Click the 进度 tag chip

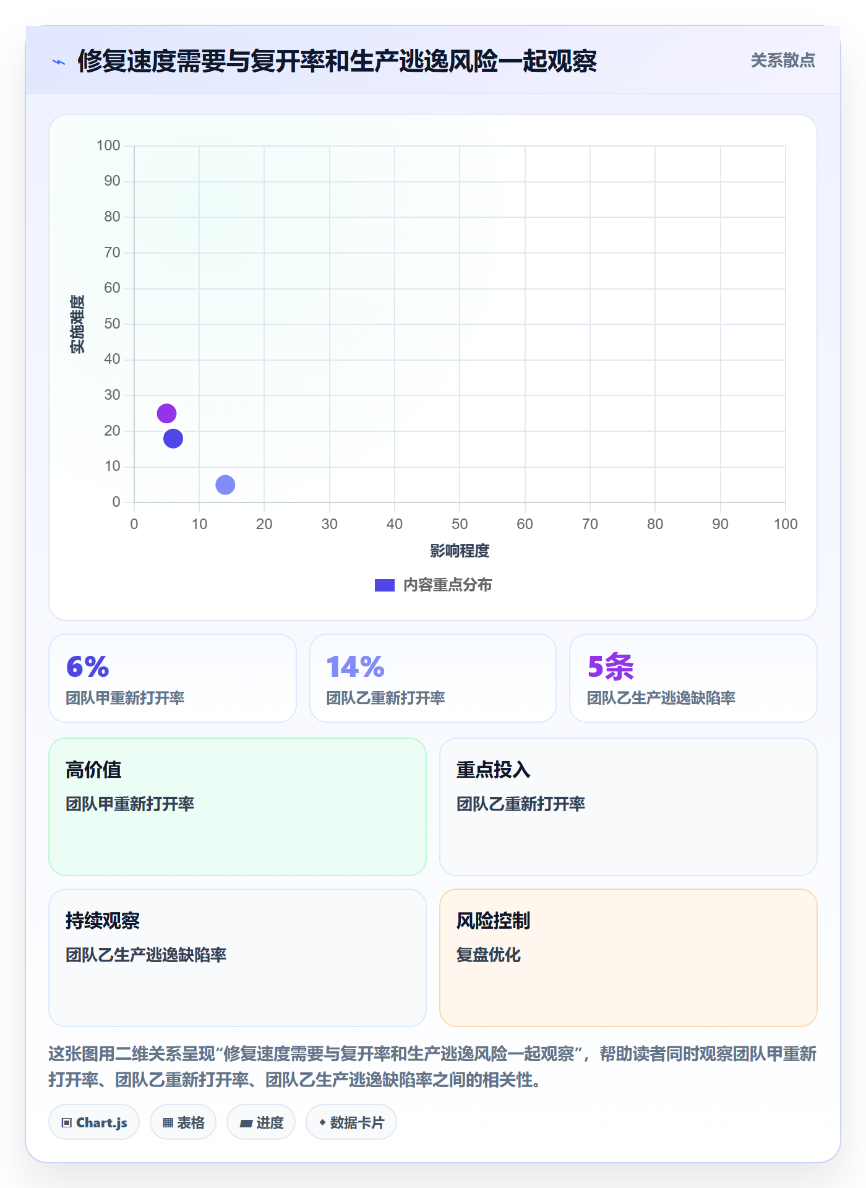[261, 1122]
